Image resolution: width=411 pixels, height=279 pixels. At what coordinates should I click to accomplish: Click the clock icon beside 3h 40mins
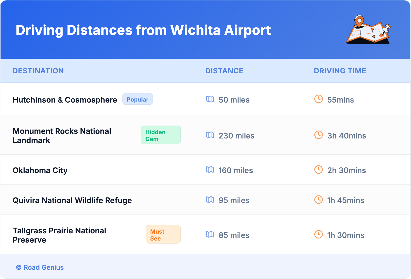click(318, 135)
